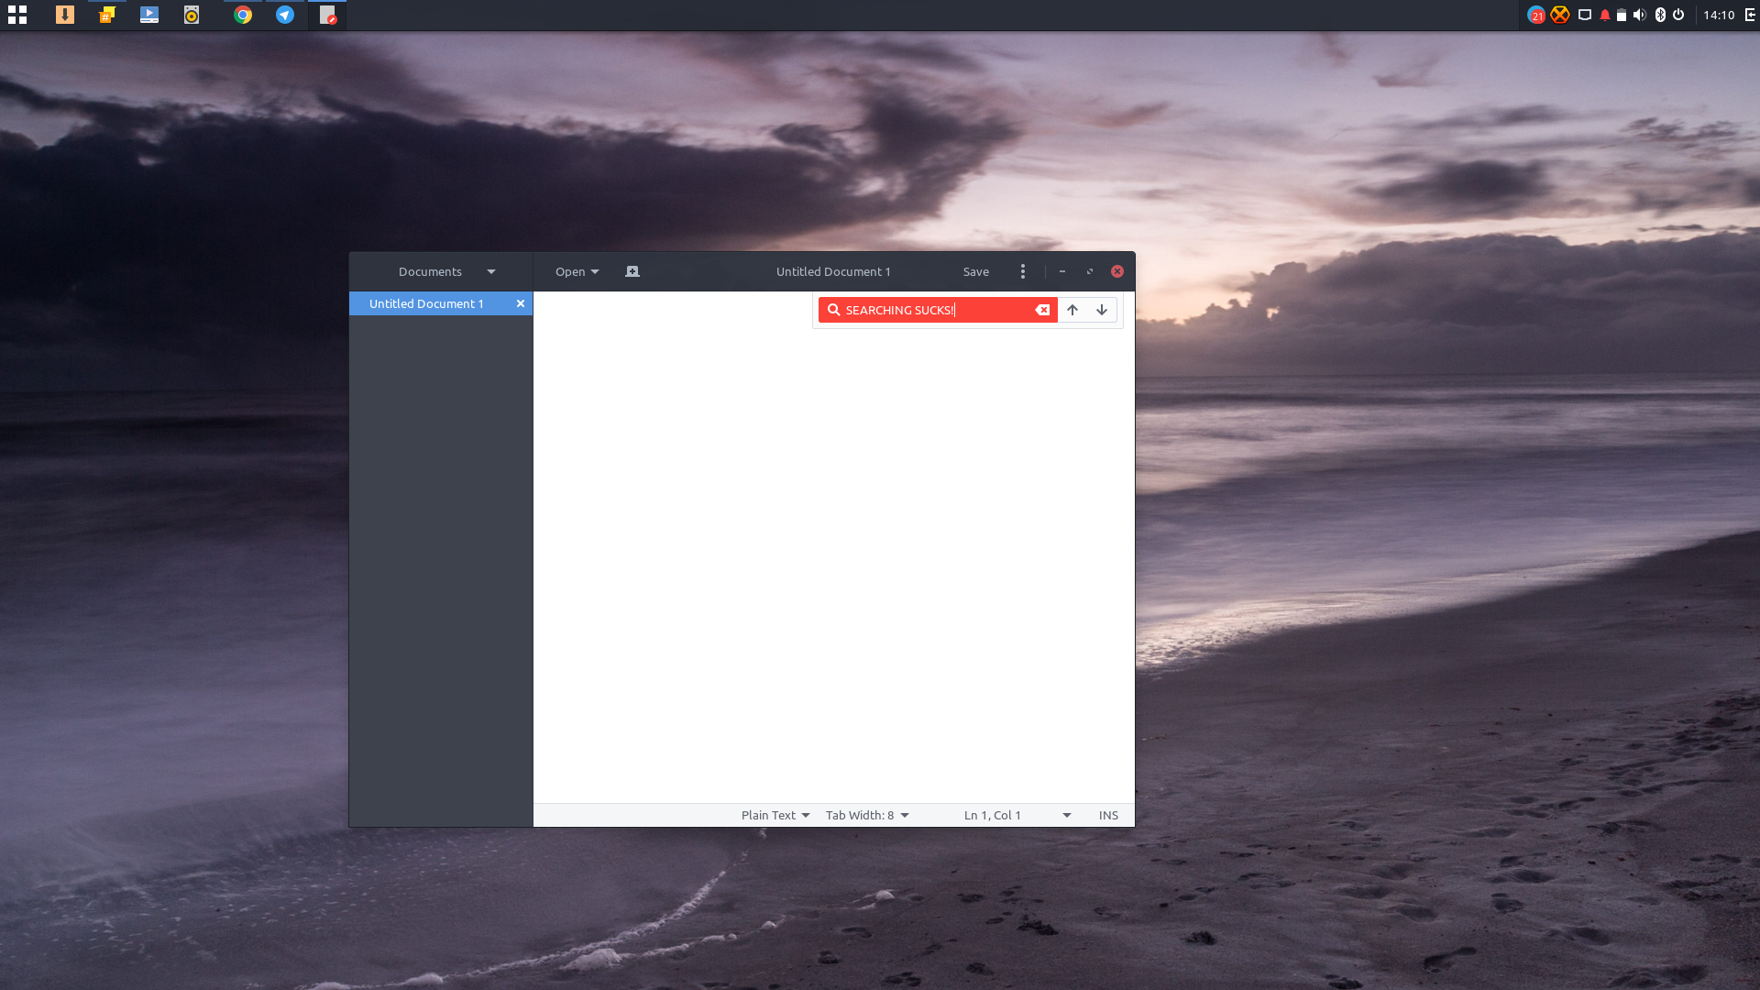Open the volume control in the tray
Screen dimensions: 1760x990
click(1640, 15)
